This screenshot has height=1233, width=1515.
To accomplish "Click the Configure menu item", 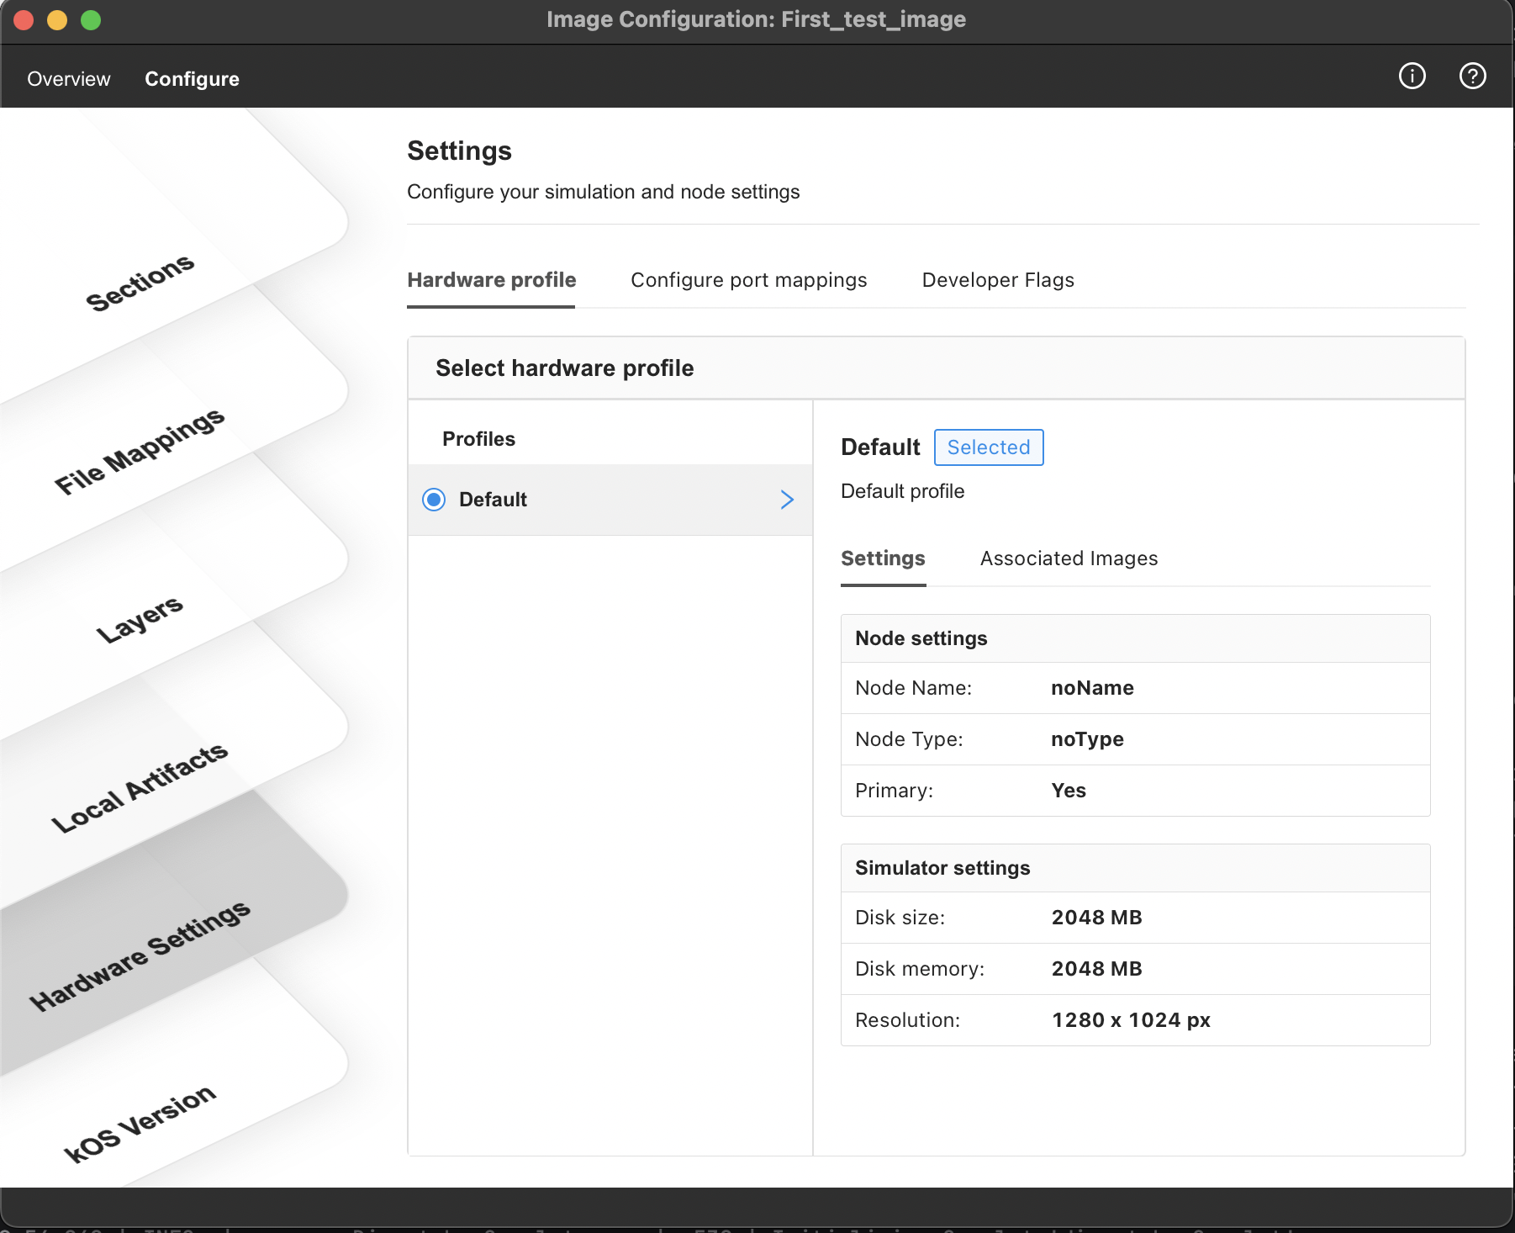I will [192, 79].
